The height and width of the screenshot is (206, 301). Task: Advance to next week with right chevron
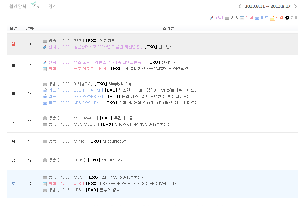[295, 6]
